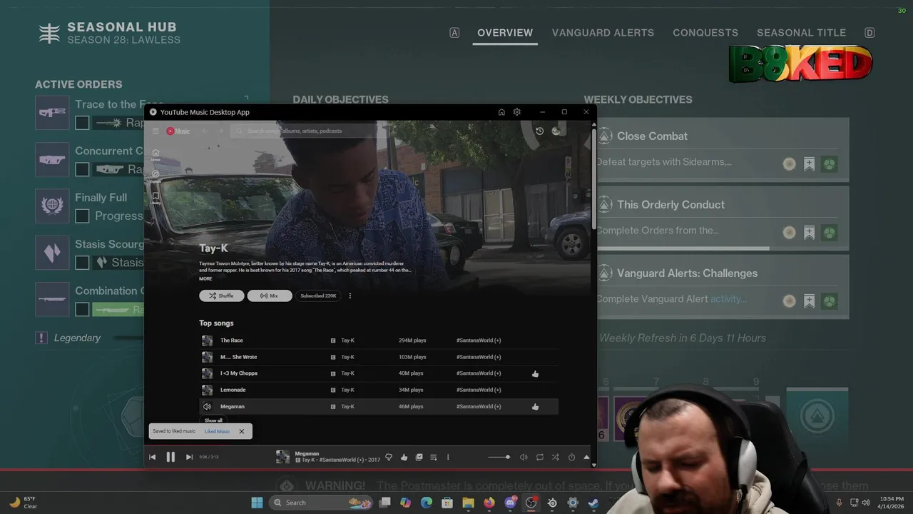The width and height of the screenshot is (913, 514).
Task: Adjust the player volume slider
Action: 499,457
